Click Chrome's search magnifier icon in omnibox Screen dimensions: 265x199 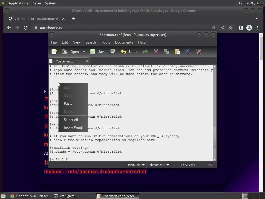[x=214, y=28]
